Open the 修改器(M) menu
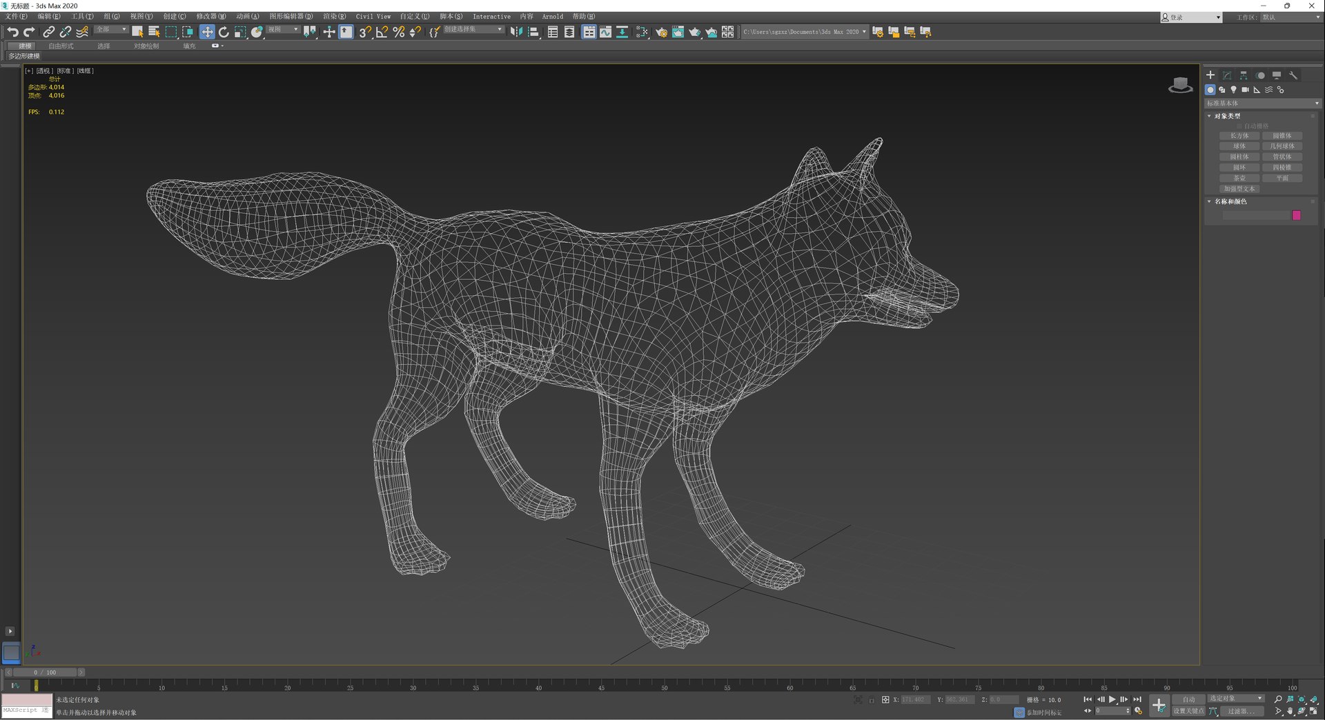This screenshot has height=720, width=1325. tap(211, 17)
